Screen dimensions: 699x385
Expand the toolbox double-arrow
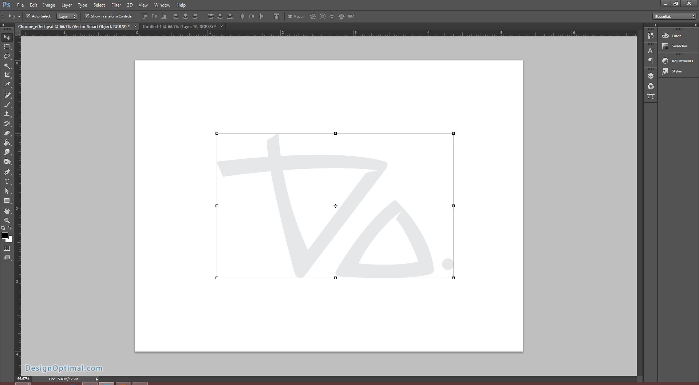click(3, 25)
